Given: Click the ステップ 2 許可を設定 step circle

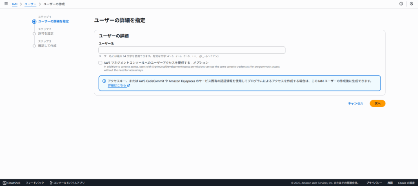Looking at the screenshot, I should [34, 34].
